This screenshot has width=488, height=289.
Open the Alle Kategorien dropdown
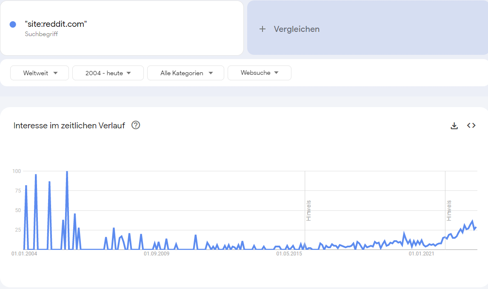click(185, 73)
